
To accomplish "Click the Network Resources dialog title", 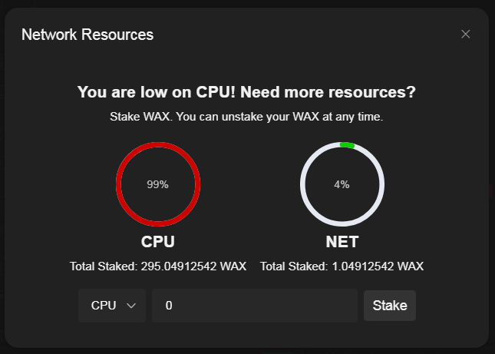I will tap(87, 35).
